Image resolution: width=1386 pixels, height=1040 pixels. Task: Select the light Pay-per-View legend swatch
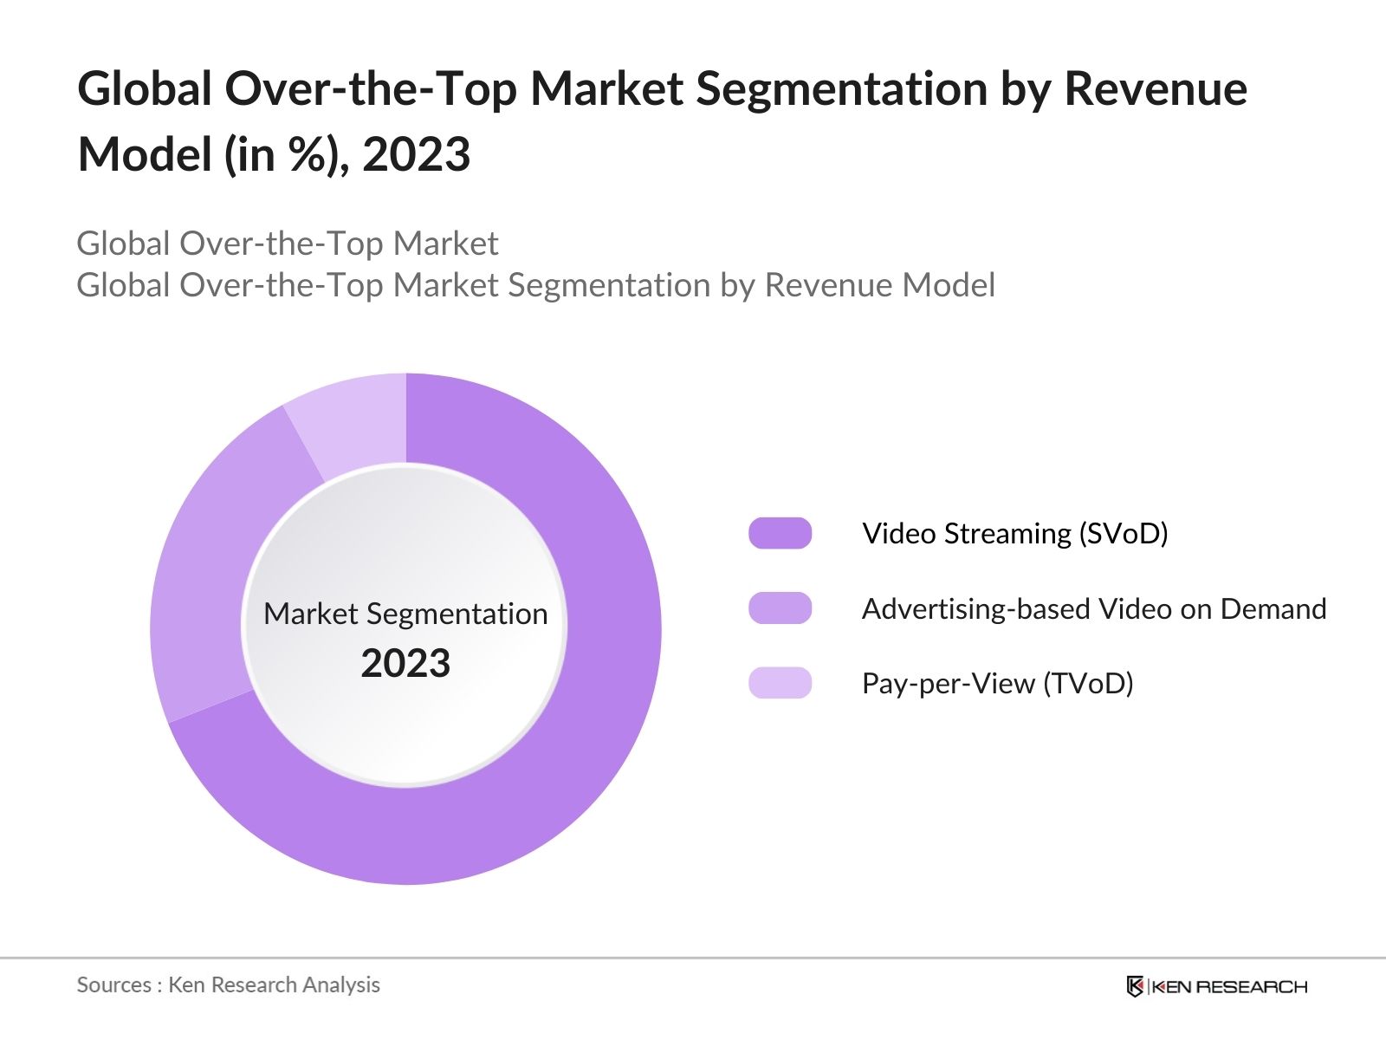coord(780,683)
